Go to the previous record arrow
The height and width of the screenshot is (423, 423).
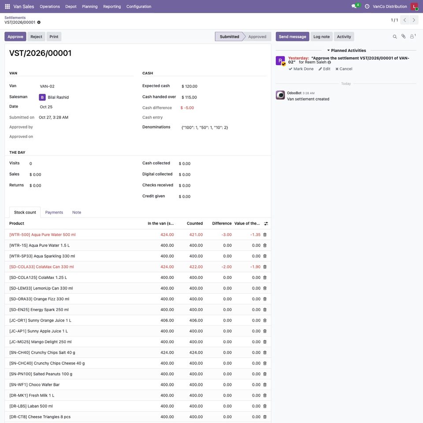pyautogui.click(x=404, y=20)
